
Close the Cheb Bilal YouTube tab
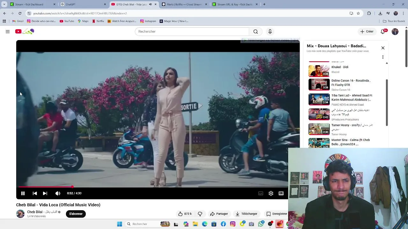[x=156, y=4]
